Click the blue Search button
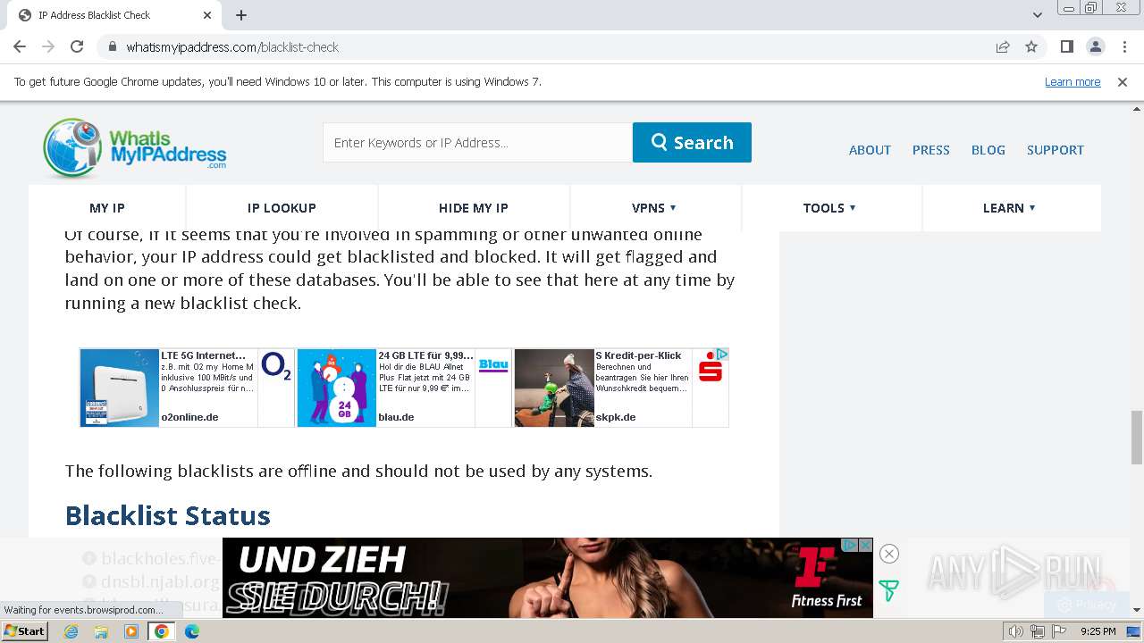 click(x=692, y=143)
